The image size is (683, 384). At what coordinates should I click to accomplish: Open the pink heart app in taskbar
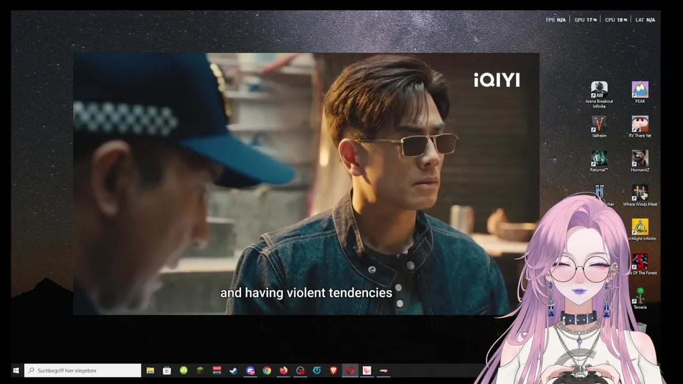click(x=367, y=371)
